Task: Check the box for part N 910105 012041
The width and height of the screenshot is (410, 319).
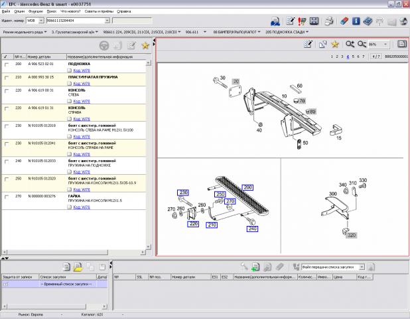Action: [7, 144]
